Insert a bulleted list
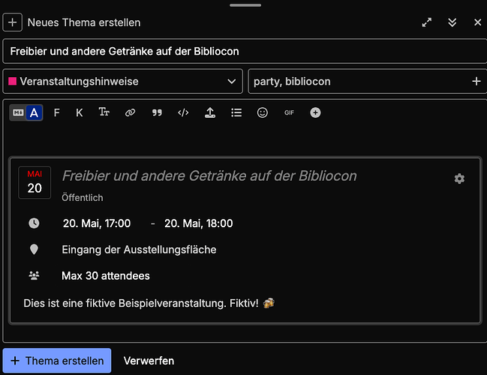Viewport: 487px width, 375px height. [236, 112]
